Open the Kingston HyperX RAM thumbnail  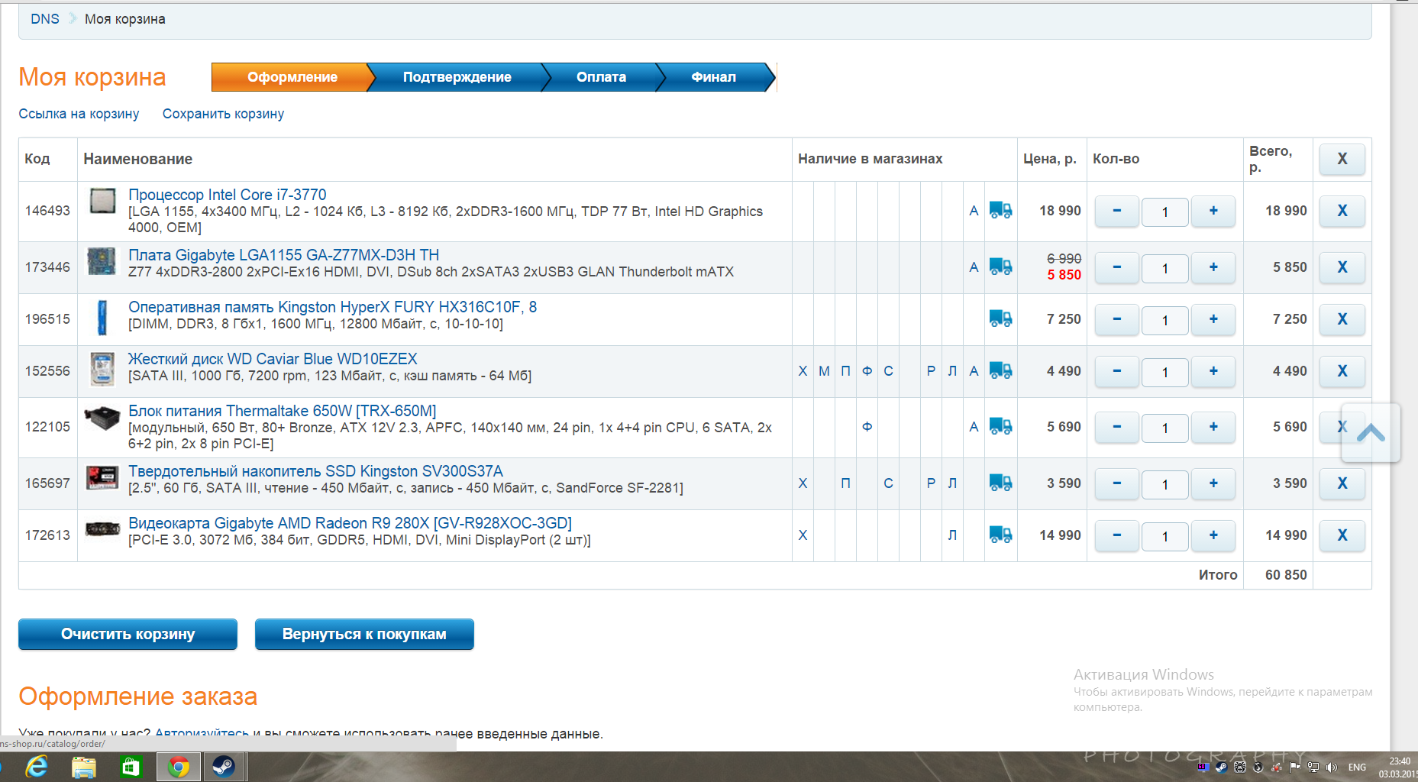pyautogui.click(x=102, y=318)
